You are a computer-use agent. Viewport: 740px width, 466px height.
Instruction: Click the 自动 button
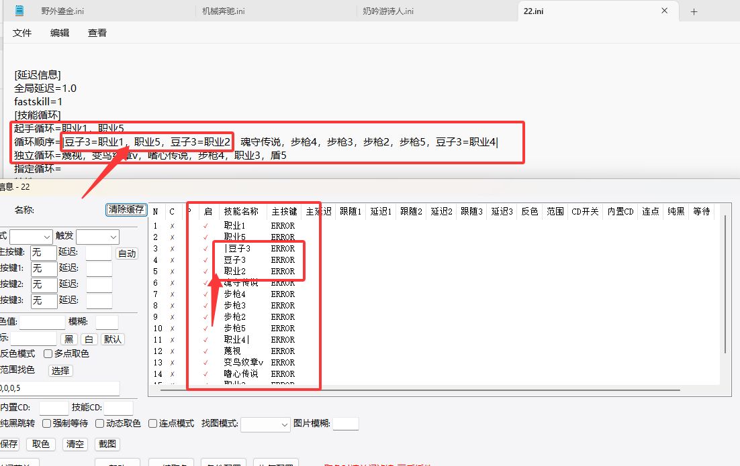(x=127, y=253)
